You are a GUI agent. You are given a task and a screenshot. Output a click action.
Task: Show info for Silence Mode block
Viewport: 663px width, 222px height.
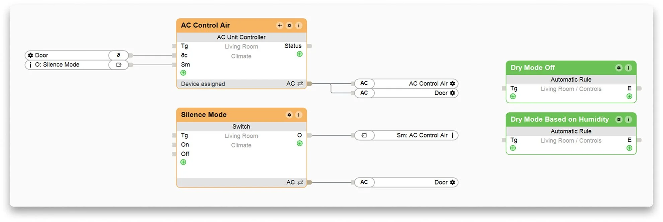point(299,115)
